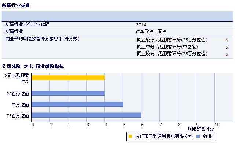Click the 汽车零件与配件 industry value

[151, 31]
